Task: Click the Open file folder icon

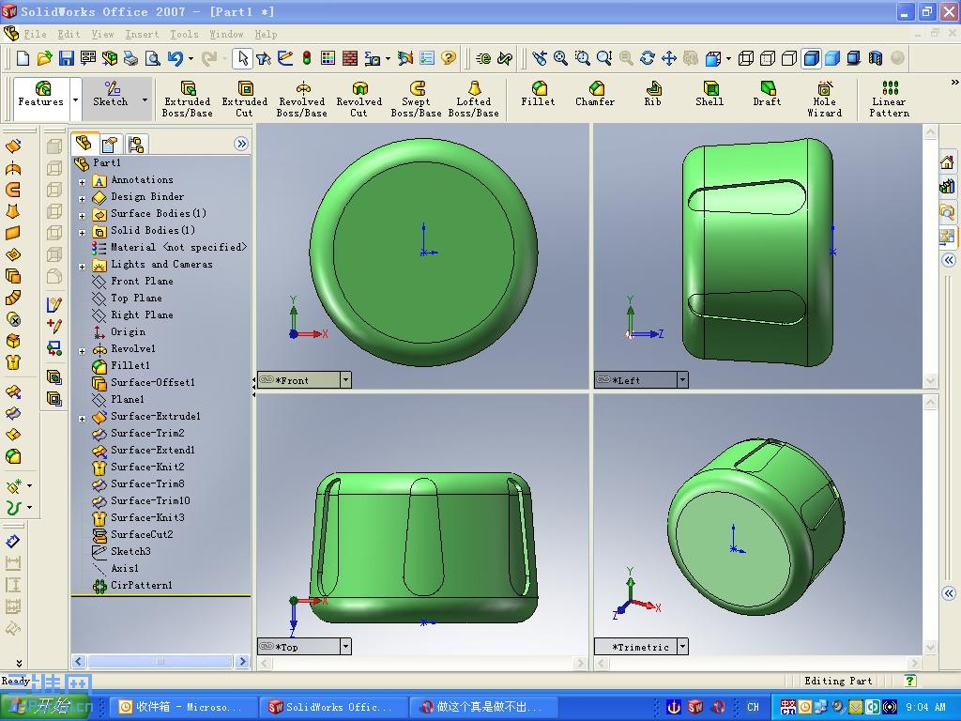Action: tap(44, 58)
